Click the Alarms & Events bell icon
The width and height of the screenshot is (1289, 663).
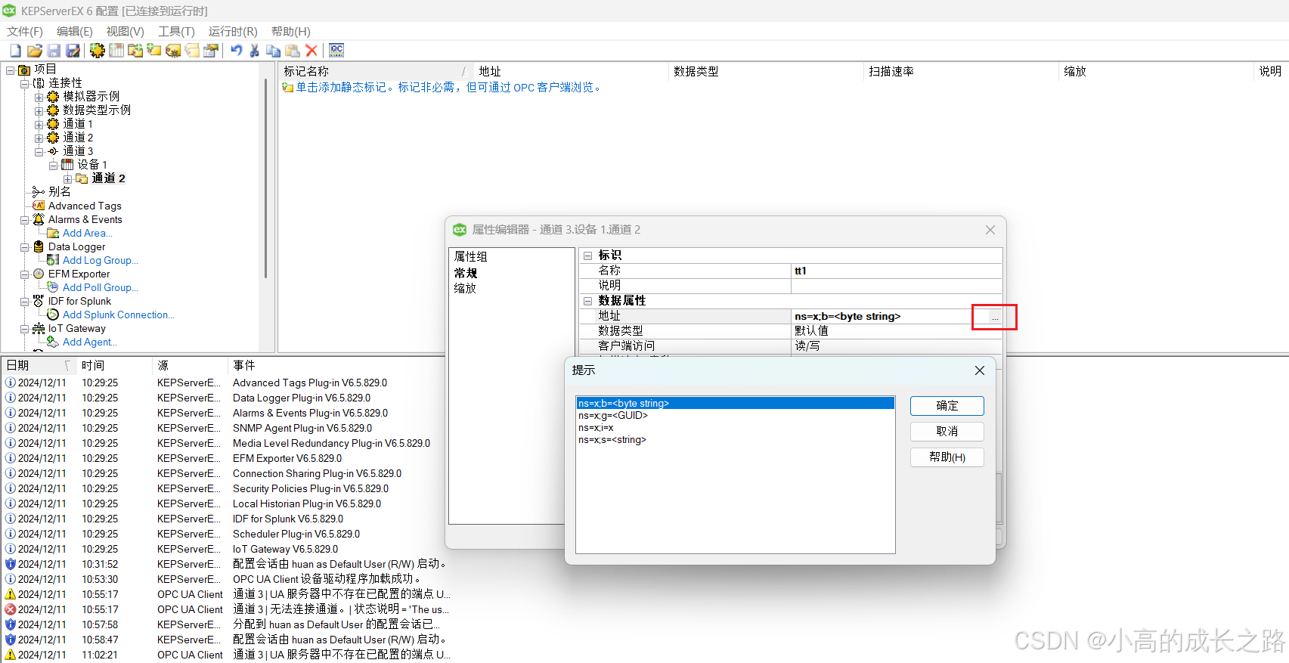pos(39,219)
